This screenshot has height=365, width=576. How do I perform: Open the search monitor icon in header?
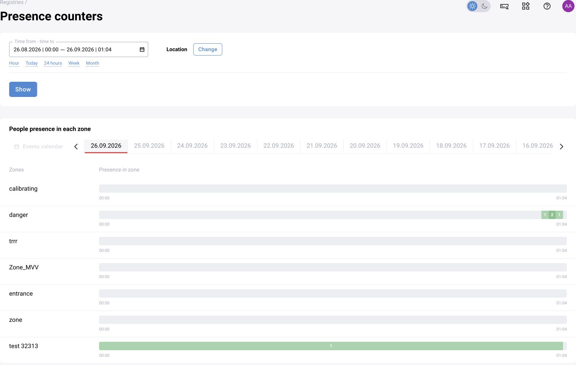[x=504, y=6]
